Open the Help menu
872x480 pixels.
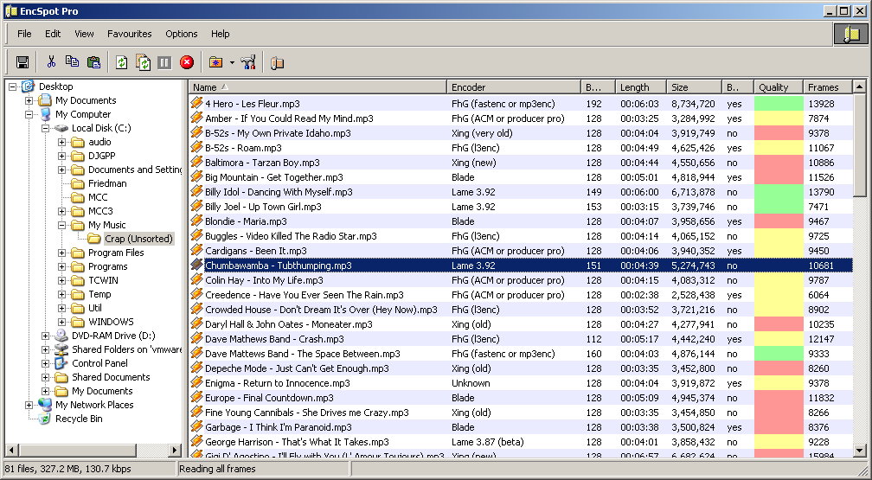(221, 34)
